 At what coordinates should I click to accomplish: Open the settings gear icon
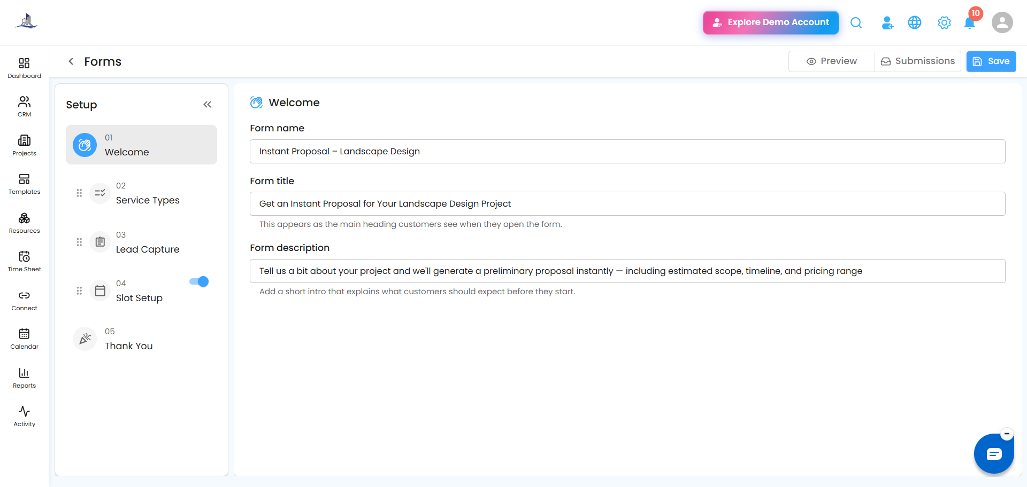(x=944, y=23)
